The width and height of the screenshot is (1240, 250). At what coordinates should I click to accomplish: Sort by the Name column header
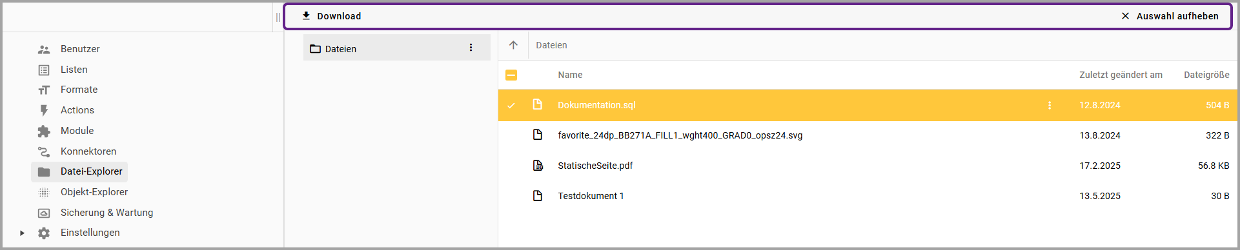pos(570,75)
